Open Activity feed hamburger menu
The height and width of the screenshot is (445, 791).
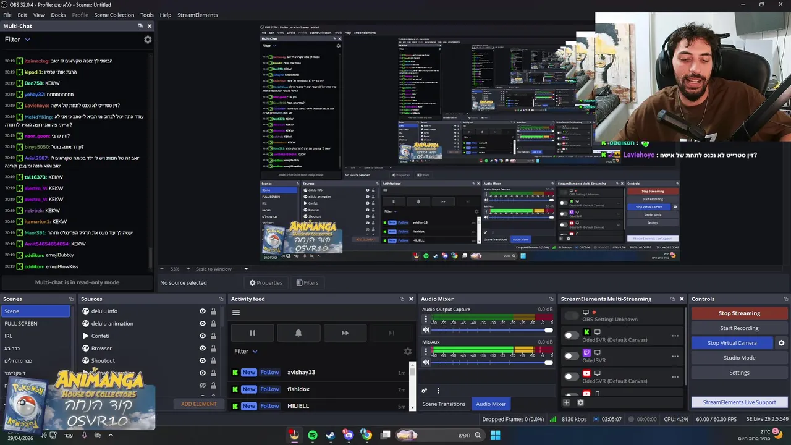tap(236, 312)
